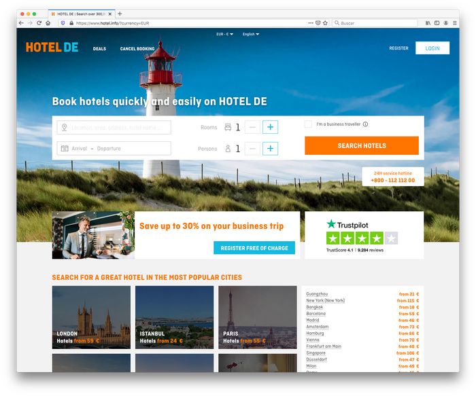Screen dimensions: 476x396
Task: Close the HOTEL DE browser tab
Action: tap(110, 14)
